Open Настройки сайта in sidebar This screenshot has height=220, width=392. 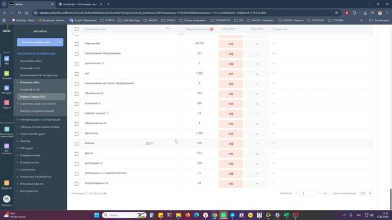[31, 61]
